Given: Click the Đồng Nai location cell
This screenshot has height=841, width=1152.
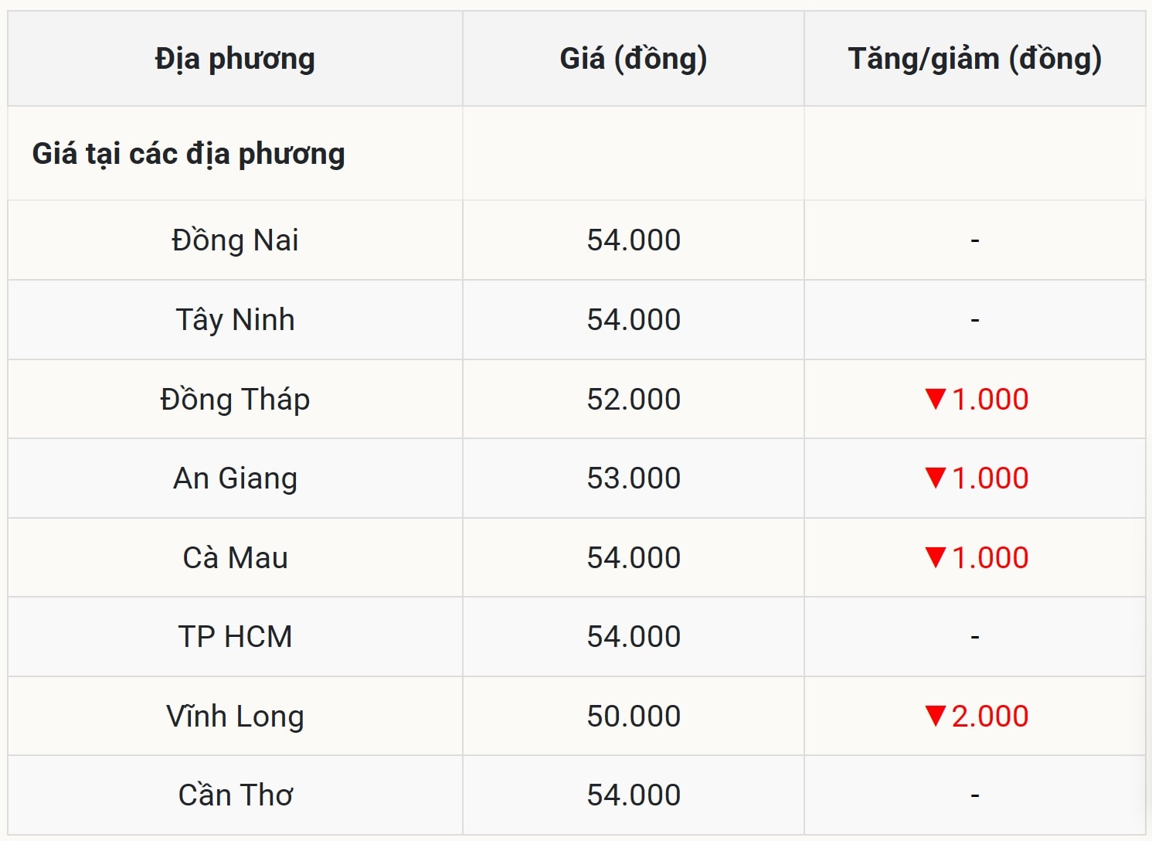Looking at the screenshot, I should (235, 240).
